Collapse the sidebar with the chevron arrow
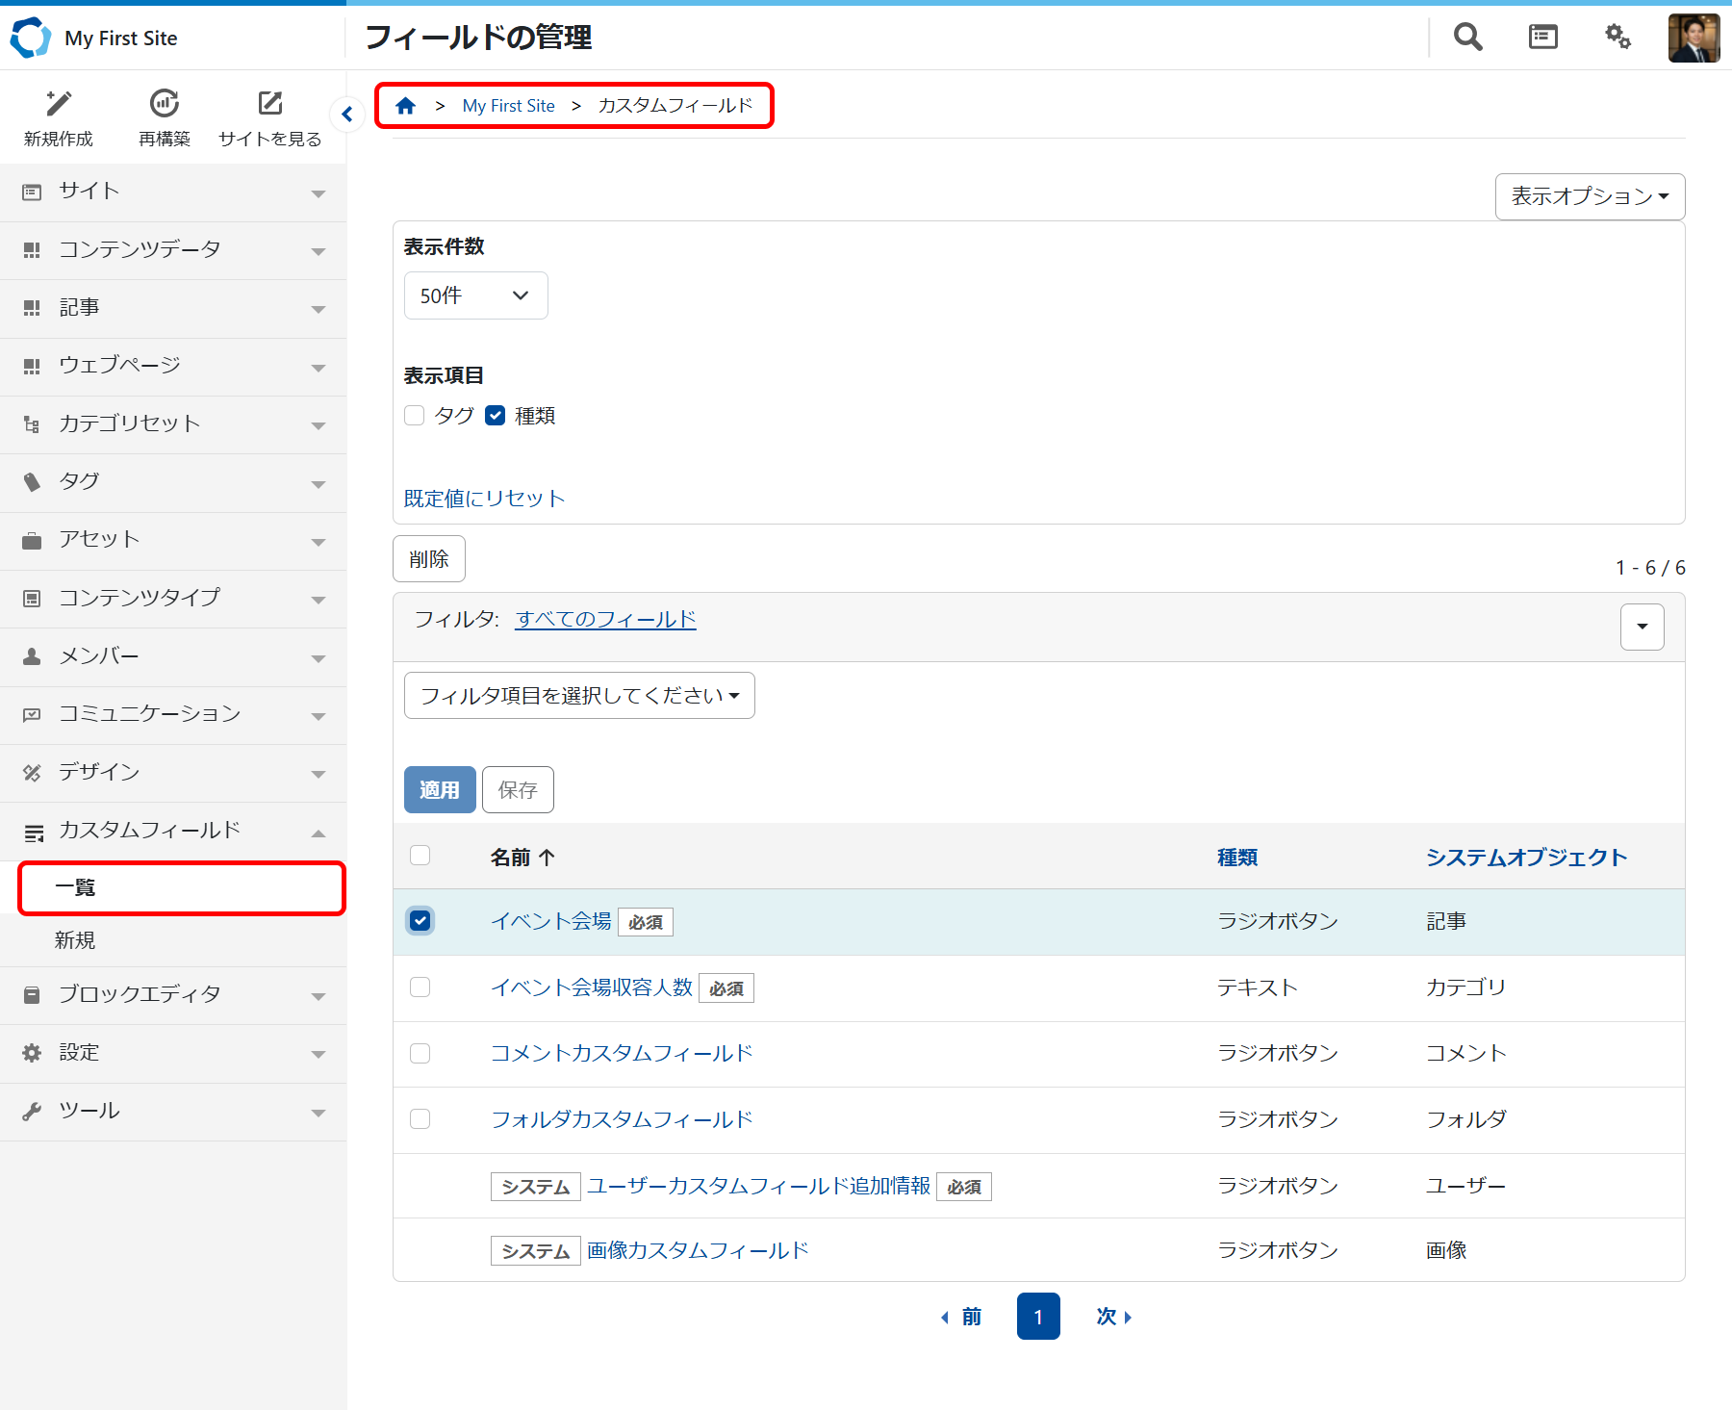The height and width of the screenshot is (1410, 1732). click(x=347, y=115)
